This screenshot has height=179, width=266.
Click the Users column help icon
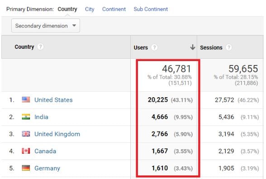pos(154,47)
